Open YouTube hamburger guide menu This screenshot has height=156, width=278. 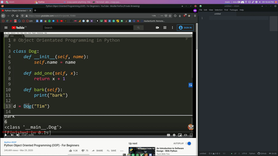pyautogui.click(x=6, y=28)
